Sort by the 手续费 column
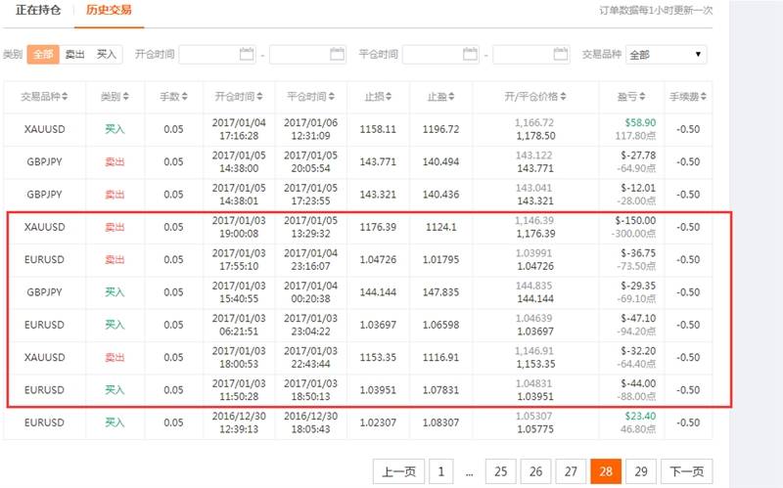 click(688, 97)
